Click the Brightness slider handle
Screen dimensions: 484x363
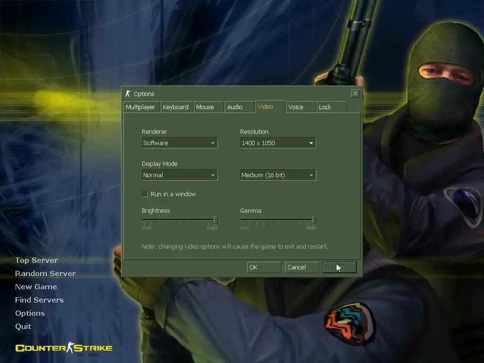216,220
